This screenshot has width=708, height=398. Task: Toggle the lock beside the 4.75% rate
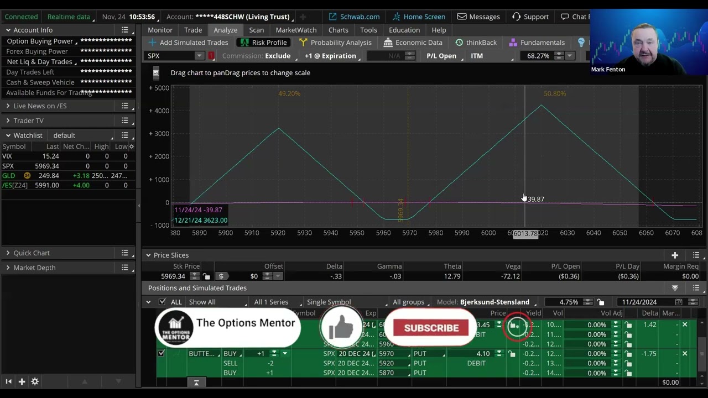601,302
